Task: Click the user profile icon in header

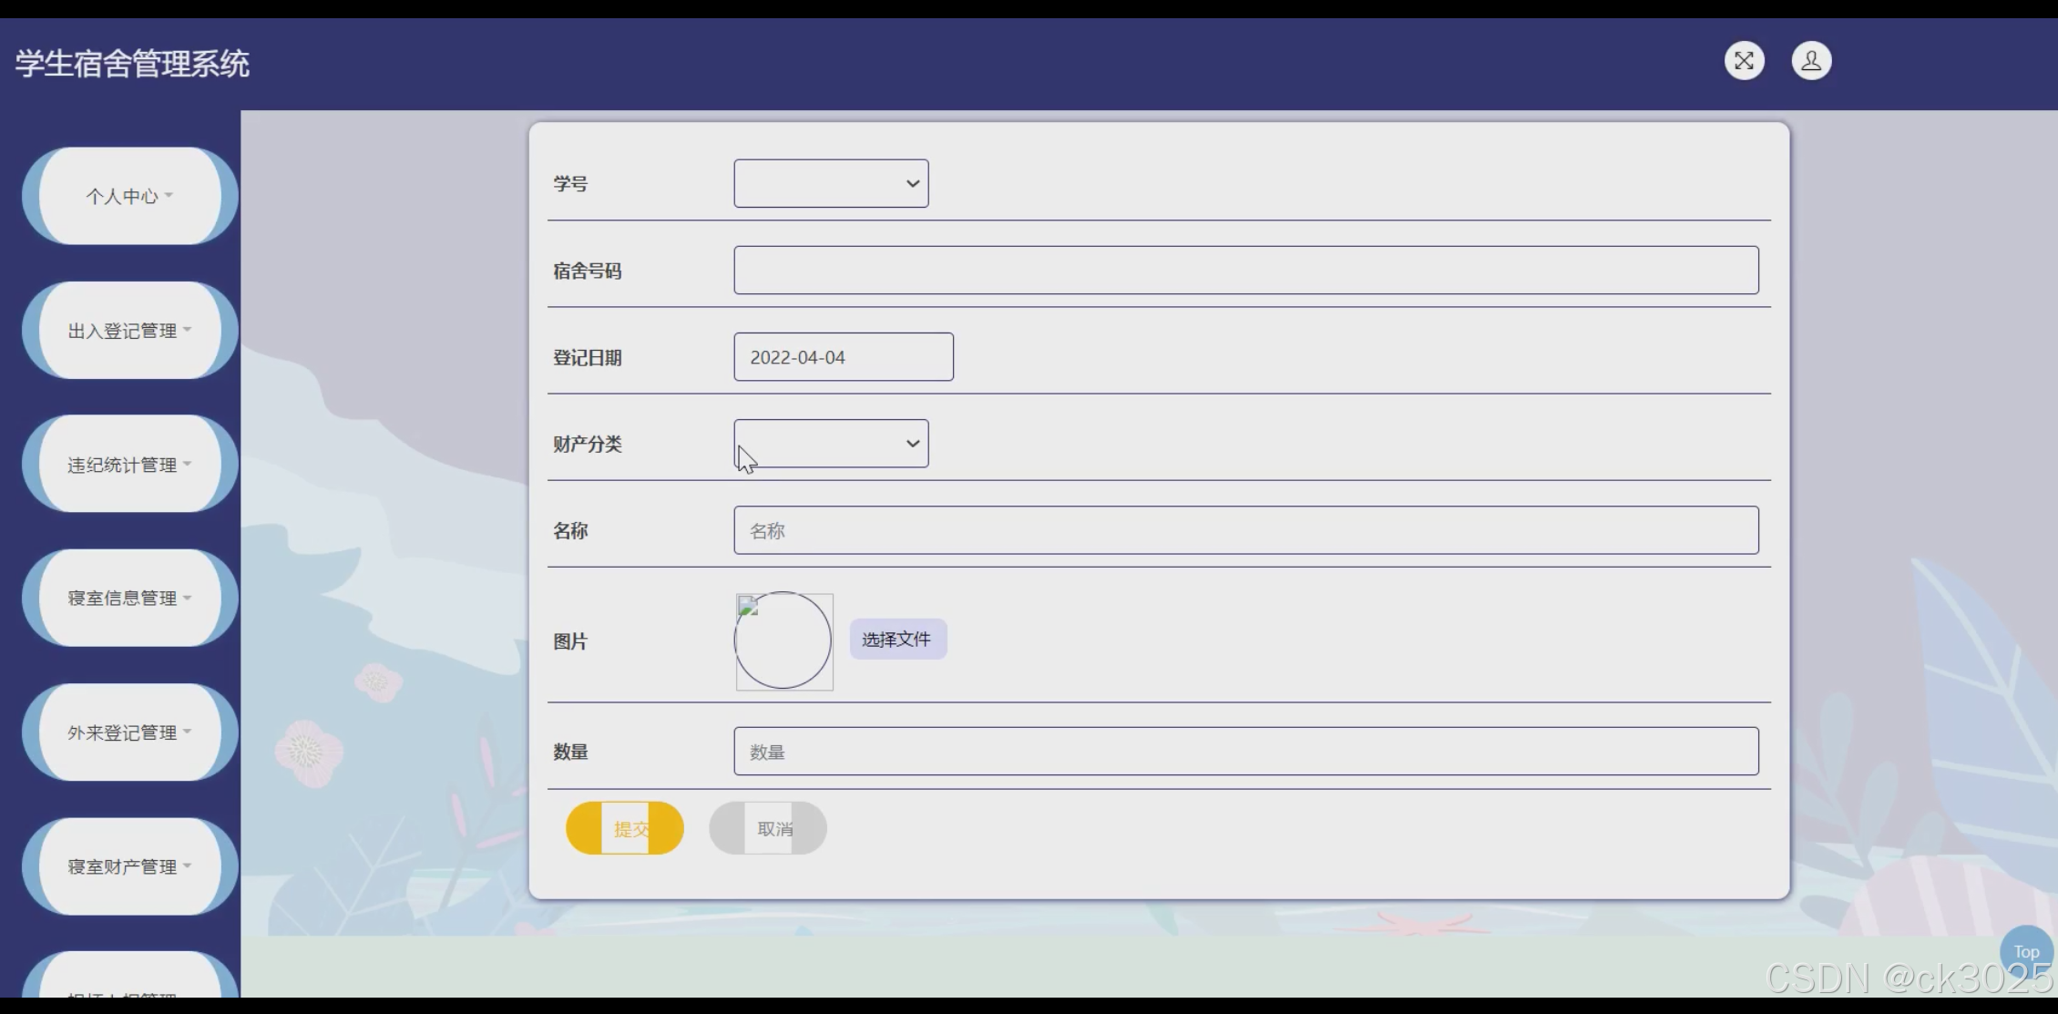Action: pyautogui.click(x=1811, y=61)
